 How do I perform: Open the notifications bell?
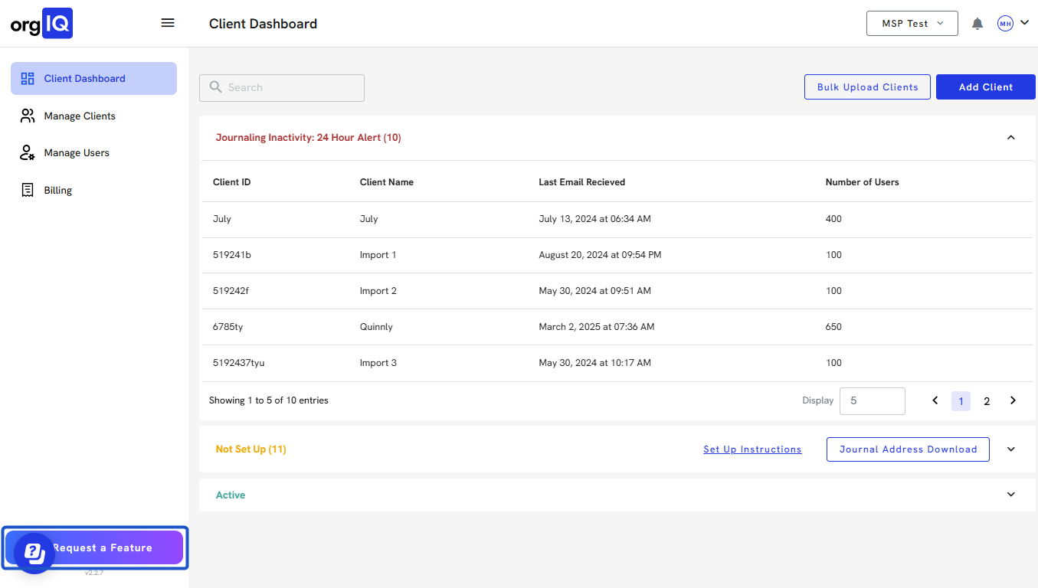pos(977,24)
